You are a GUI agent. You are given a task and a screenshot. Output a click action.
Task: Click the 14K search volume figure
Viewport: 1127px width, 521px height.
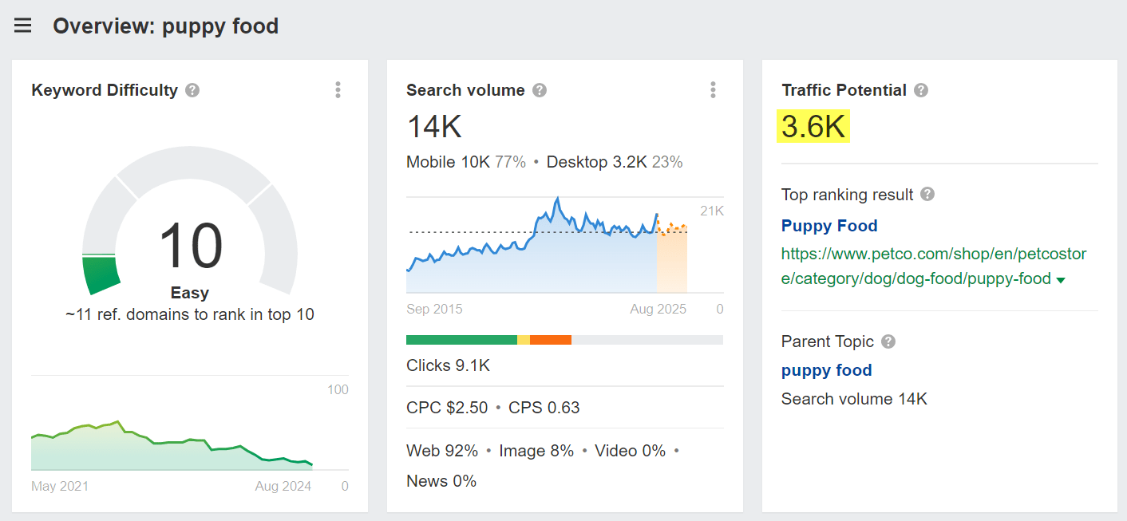click(x=435, y=128)
